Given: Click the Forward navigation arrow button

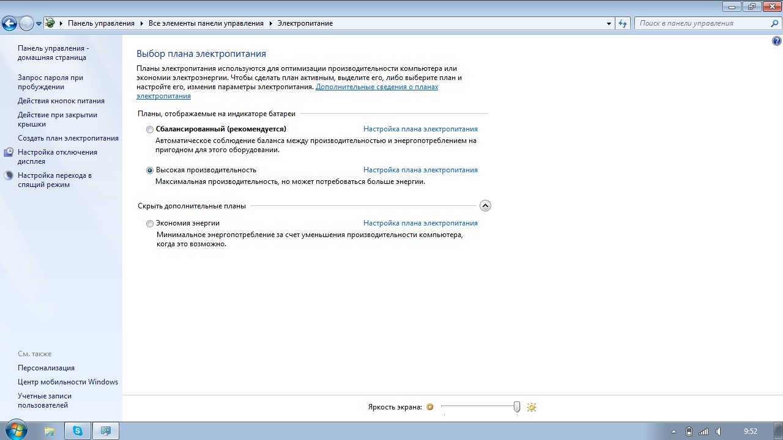Looking at the screenshot, I should point(26,23).
